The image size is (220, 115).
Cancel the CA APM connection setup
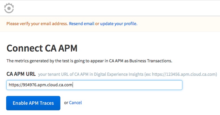[75, 103]
